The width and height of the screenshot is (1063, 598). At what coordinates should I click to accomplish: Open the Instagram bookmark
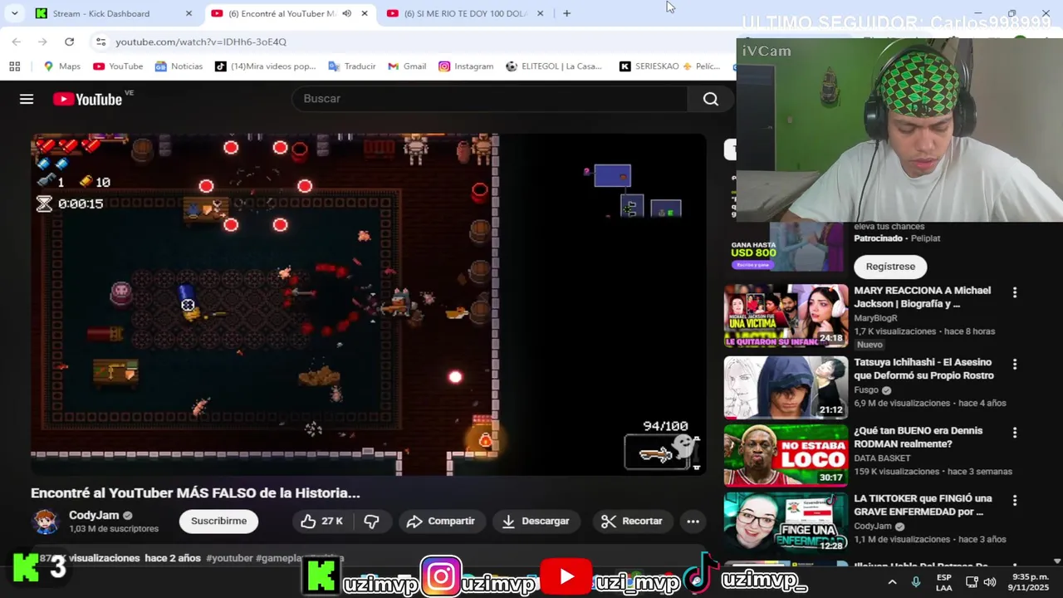click(x=466, y=66)
